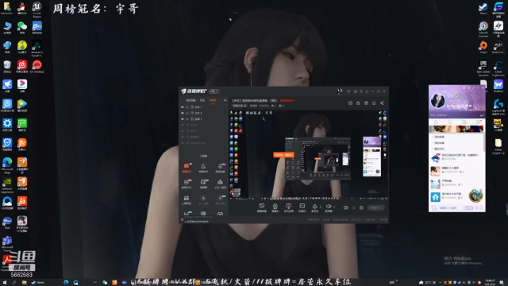Open Steam shortcut at top-right of desktop
Screen dimensions: 508x286
[x=483, y=9]
